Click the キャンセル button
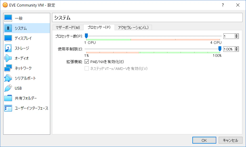The image size is (246, 147). pos(230,140)
